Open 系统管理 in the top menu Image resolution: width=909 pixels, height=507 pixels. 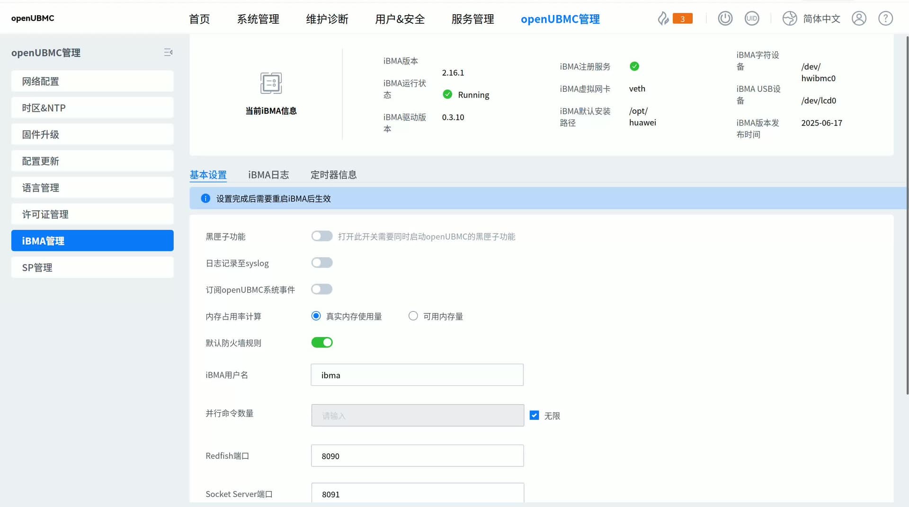(258, 19)
